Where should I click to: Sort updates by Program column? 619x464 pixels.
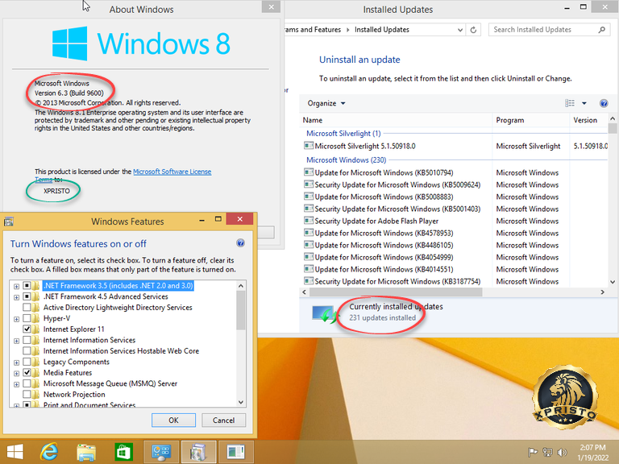(x=530, y=120)
